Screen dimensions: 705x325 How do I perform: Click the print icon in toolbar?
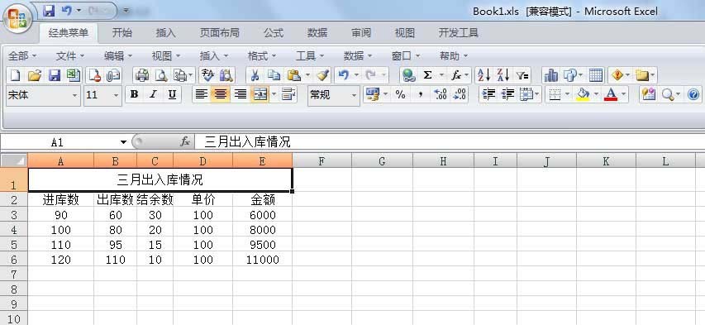(x=142, y=75)
